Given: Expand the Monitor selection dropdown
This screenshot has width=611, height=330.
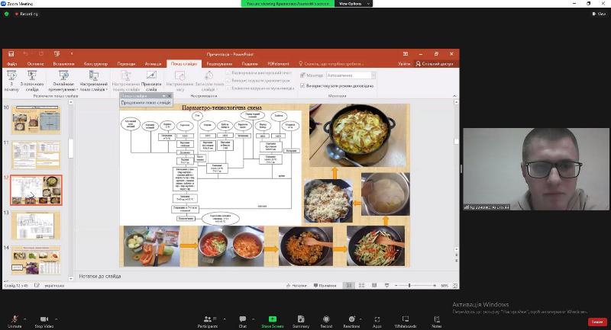Looking at the screenshot, I should pyautogui.click(x=372, y=75).
